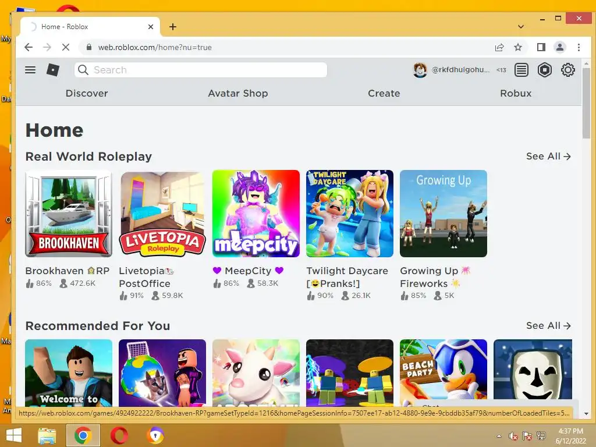Image resolution: width=596 pixels, height=447 pixels.
Task: Stop loading the page
Action: (x=66, y=47)
